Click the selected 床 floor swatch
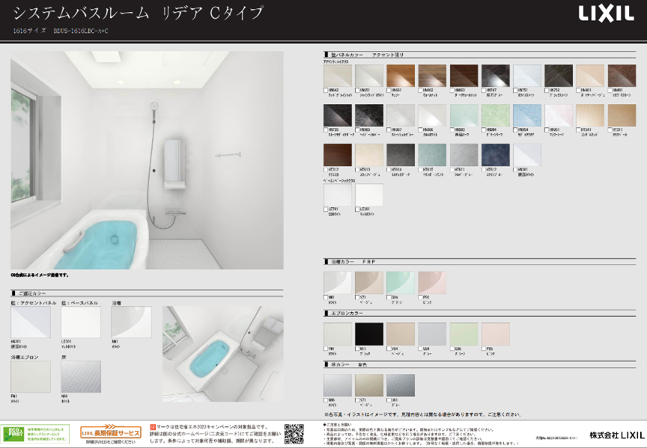This screenshot has width=647, height=448. coord(81,377)
